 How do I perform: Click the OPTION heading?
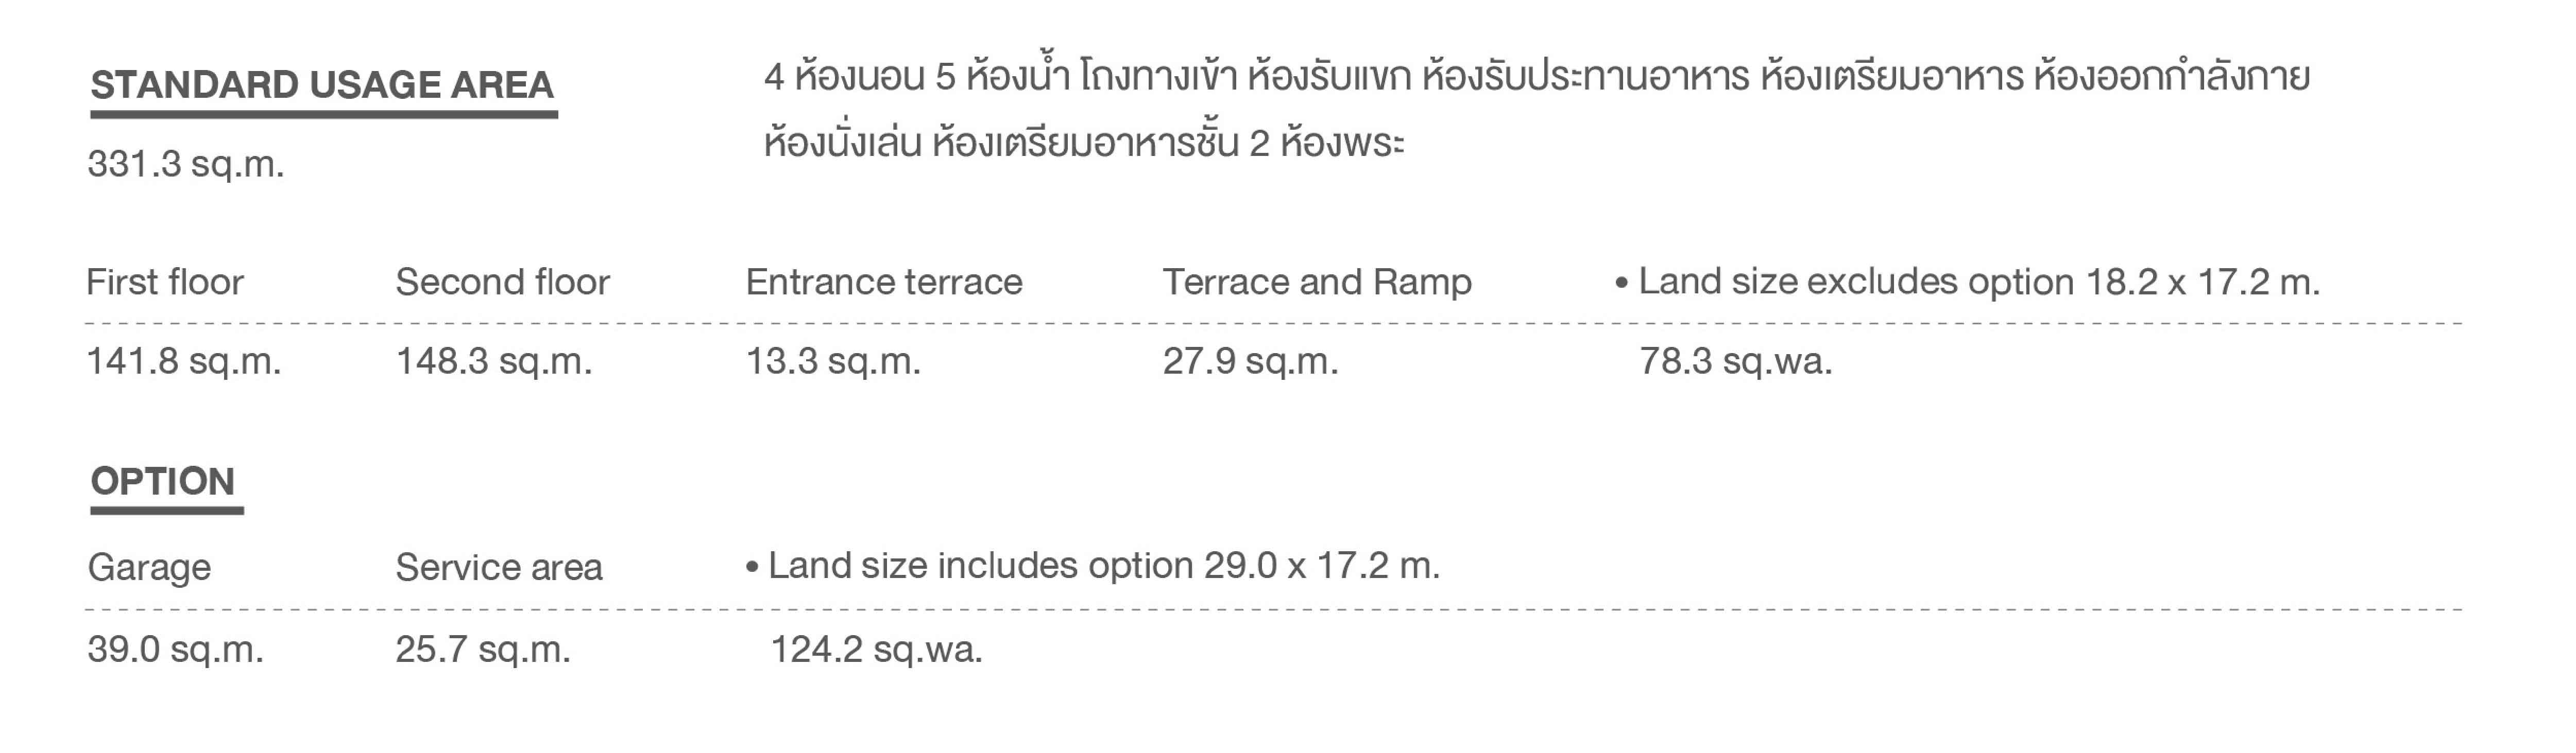point(163,481)
